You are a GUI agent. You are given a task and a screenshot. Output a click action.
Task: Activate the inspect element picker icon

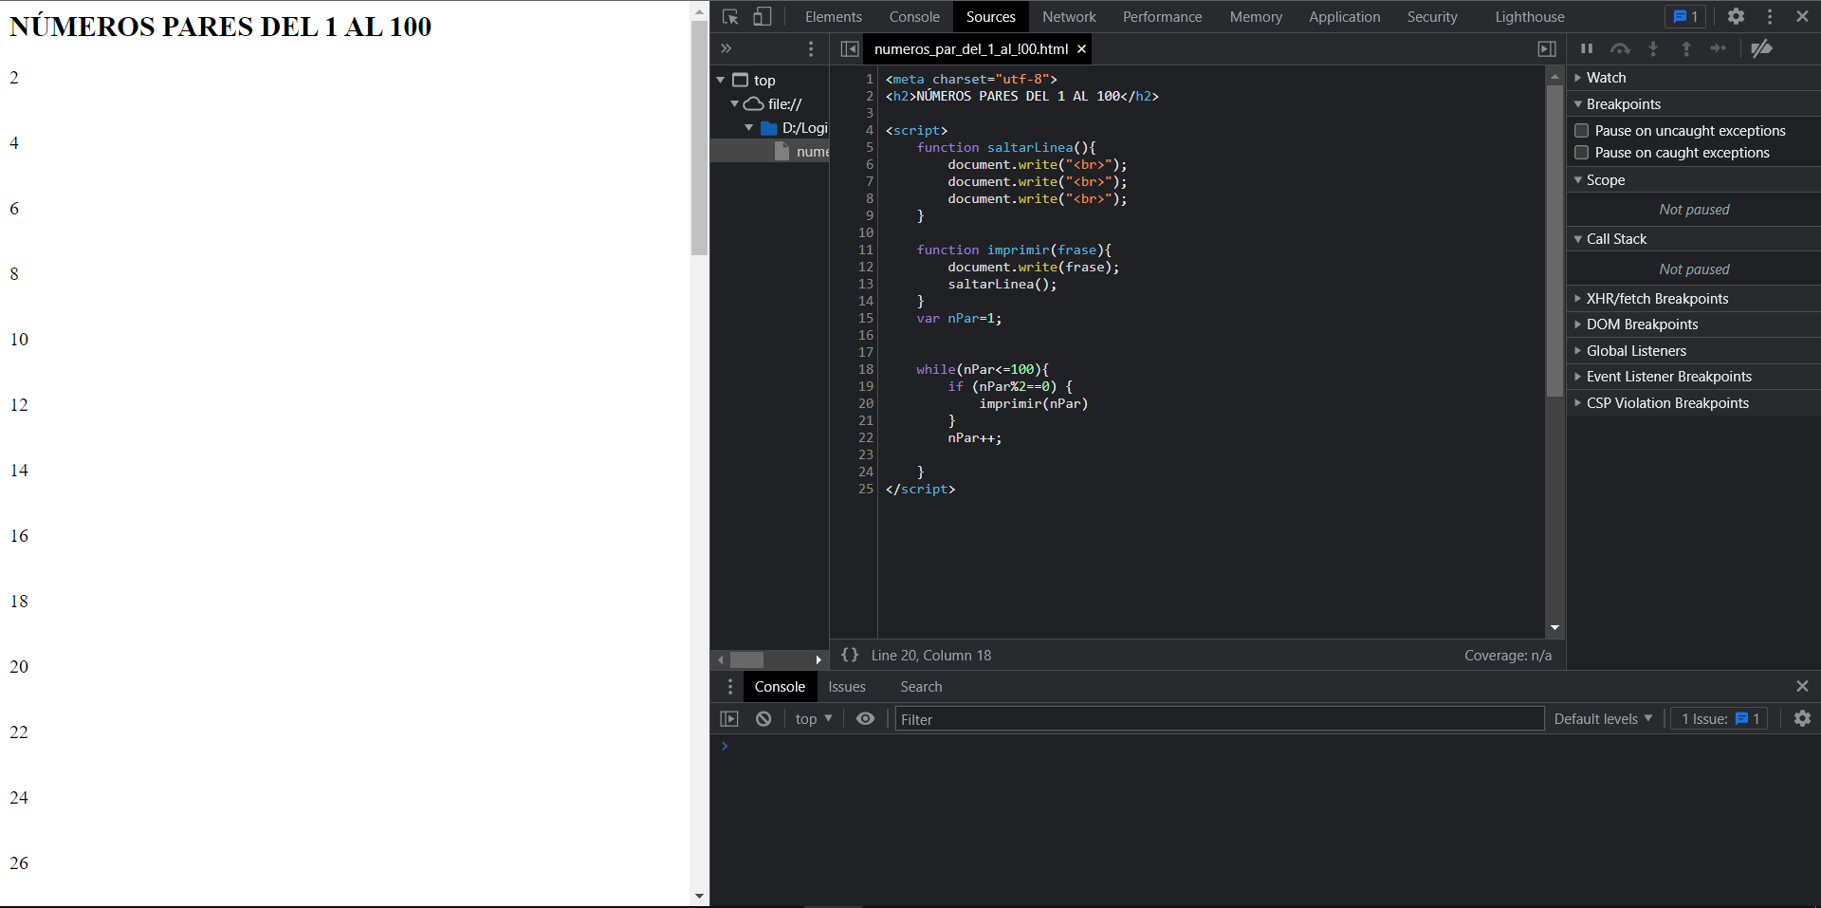[729, 16]
